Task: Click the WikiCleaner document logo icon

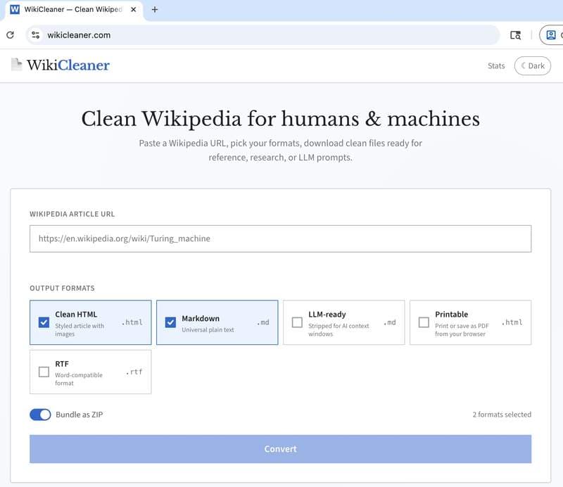Action: (x=15, y=65)
